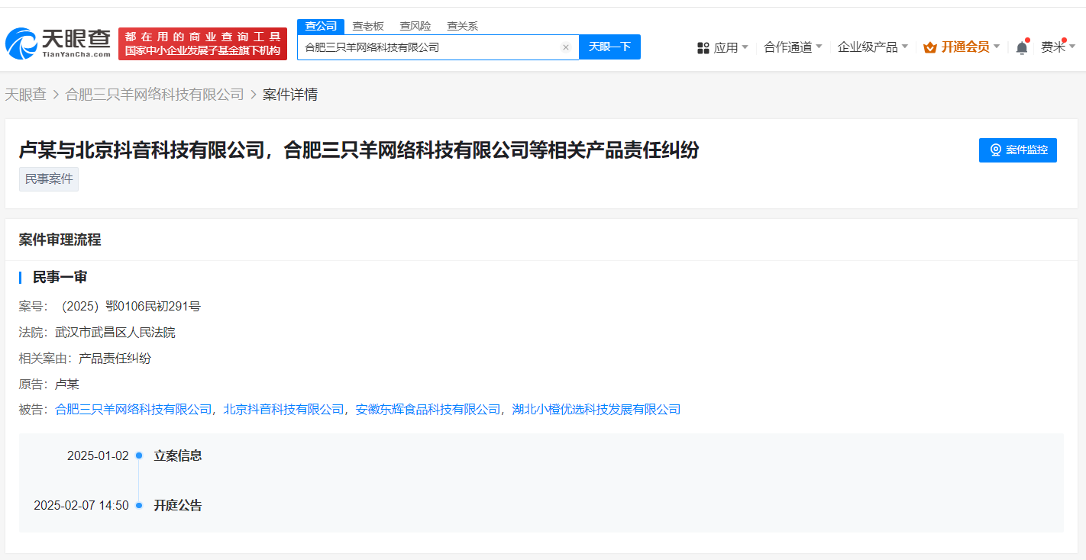The height and width of the screenshot is (560, 1086).
Task: Click the red promotional banner beside logo
Action: [x=202, y=43]
